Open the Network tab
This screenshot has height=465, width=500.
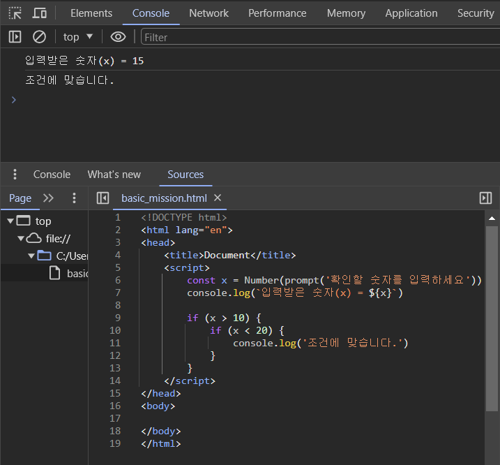[209, 13]
